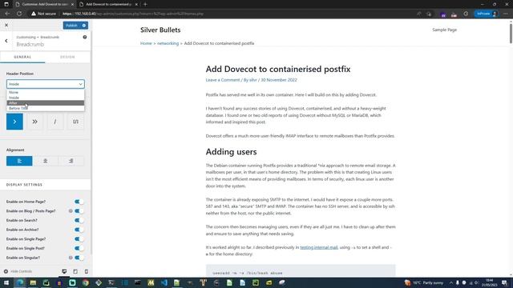
Task: Click the networking breadcrumb link
Action: pos(168,43)
